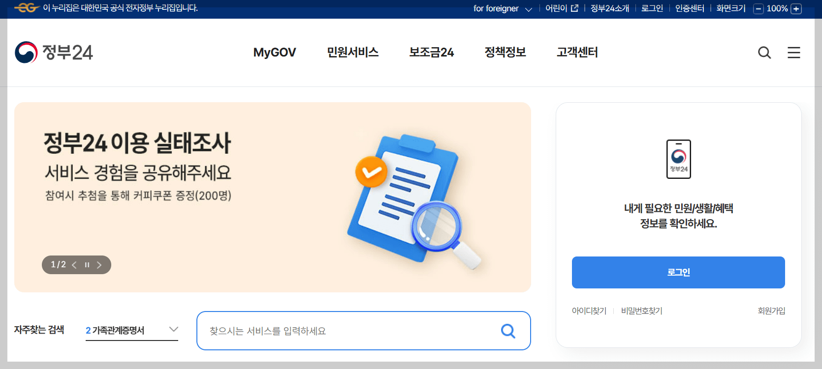Open the 보조금24 menu
Image resolution: width=822 pixels, height=369 pixels.
(x=432, y=52)
